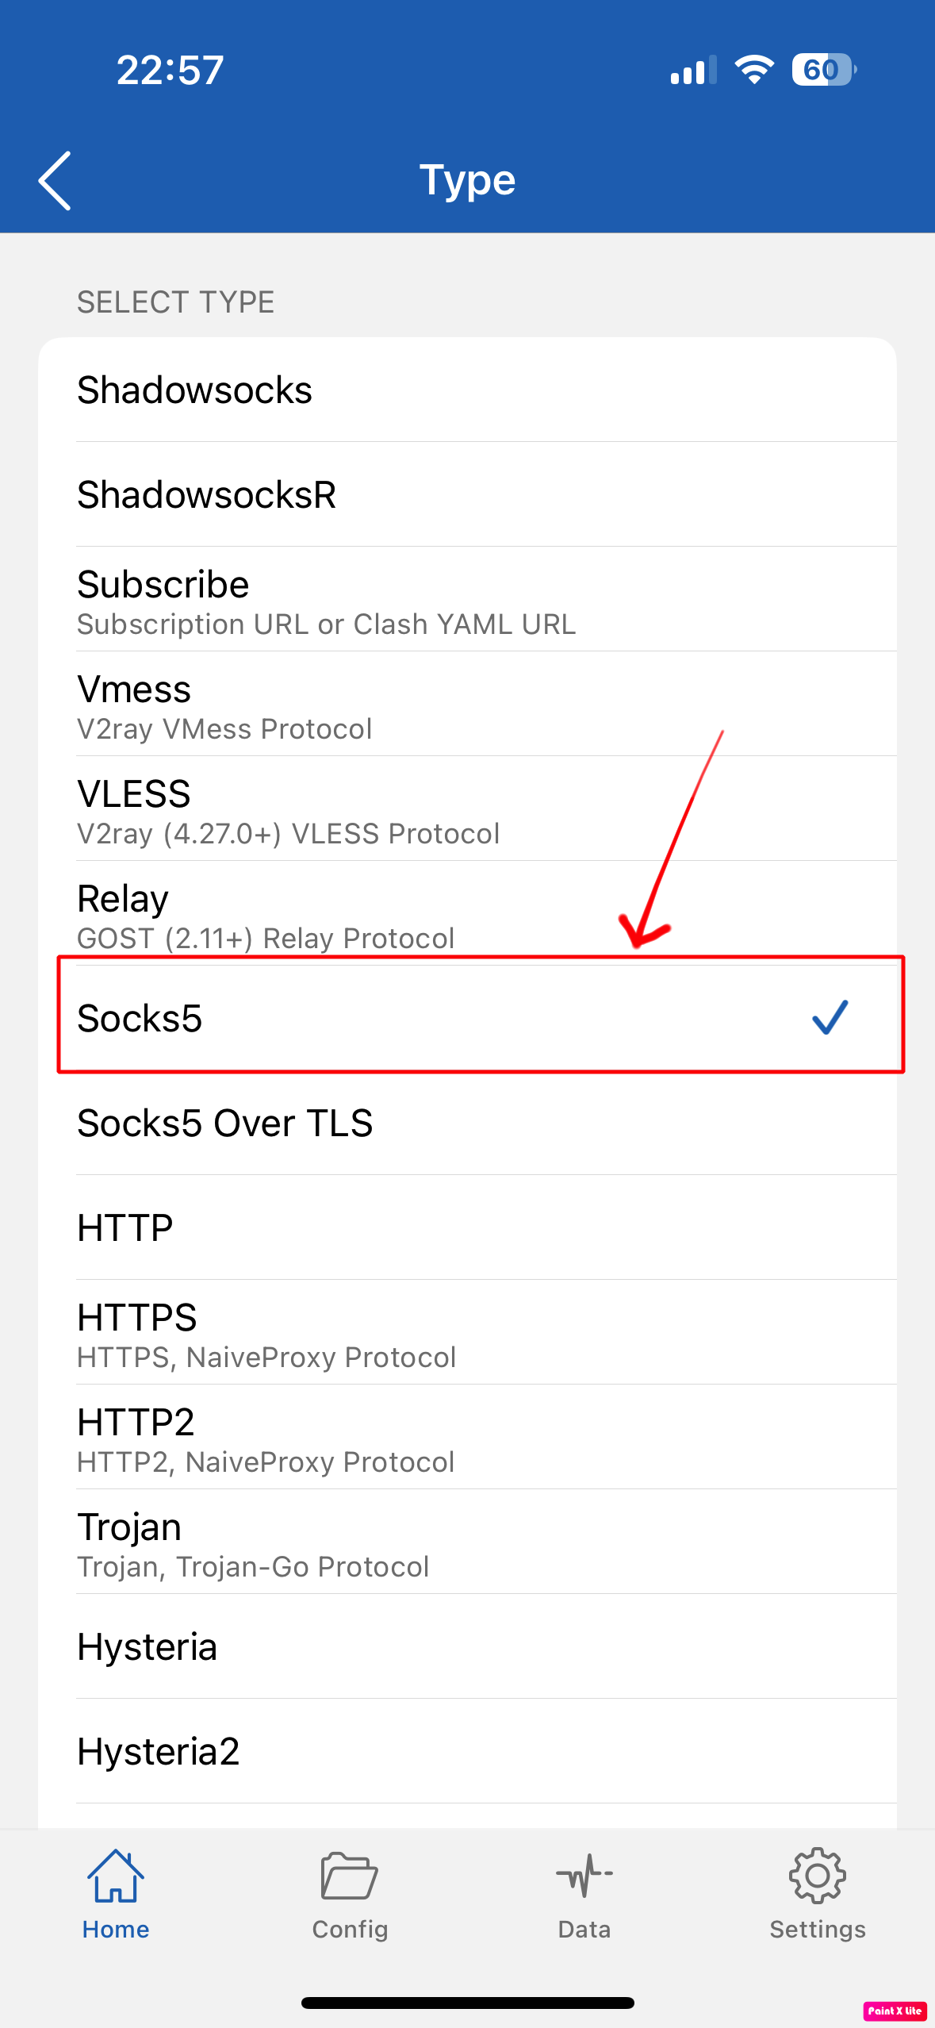Open the Config folder icon
The width and height of the screenshot is (935, 2028).
[x=349, y=1876]
